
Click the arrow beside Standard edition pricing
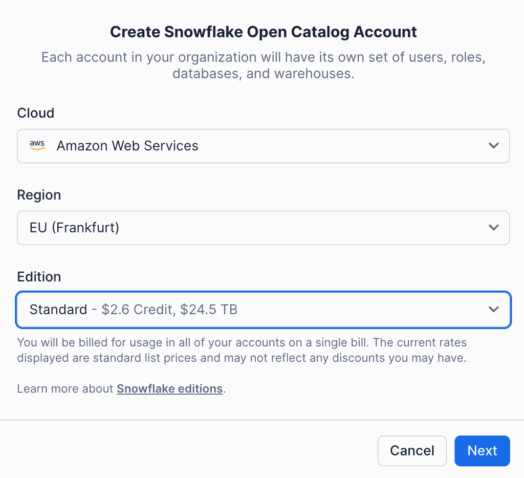point(494,309)
